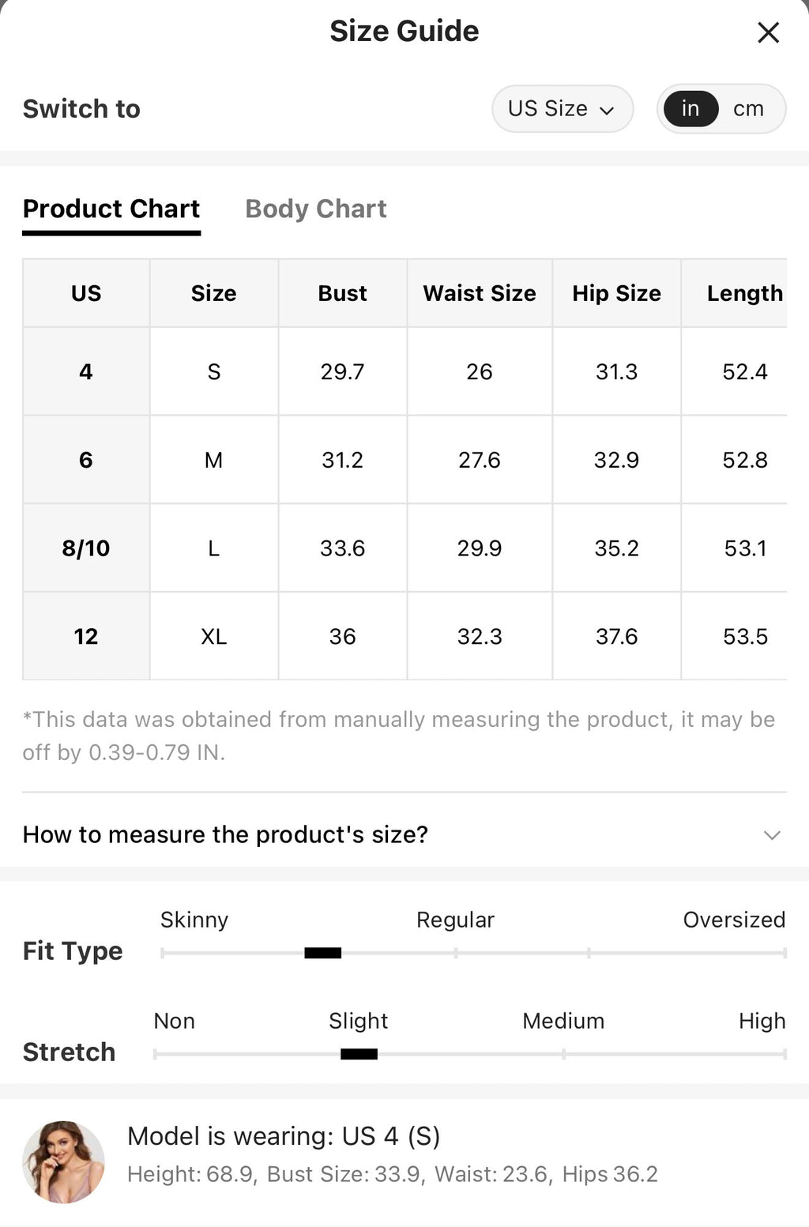This screenshot has width=809, height=1227.
Task: Click the dropdown arrow in US Size
Action: click(x=607, y=110)
